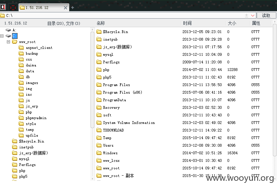This screenshot has height=188, width=277.
Task: Select www_root folder in the tree
Action: [x=28, y=42]
